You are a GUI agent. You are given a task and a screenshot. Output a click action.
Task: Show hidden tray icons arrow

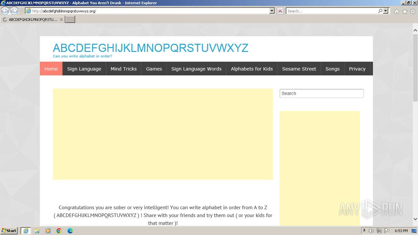point(364,230)
